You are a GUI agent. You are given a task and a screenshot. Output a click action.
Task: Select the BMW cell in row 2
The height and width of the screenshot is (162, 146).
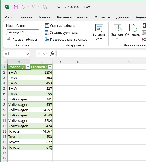pyautogui.click(x=19, y=72)
